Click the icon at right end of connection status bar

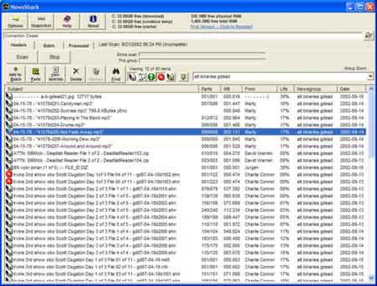[368, 36]
